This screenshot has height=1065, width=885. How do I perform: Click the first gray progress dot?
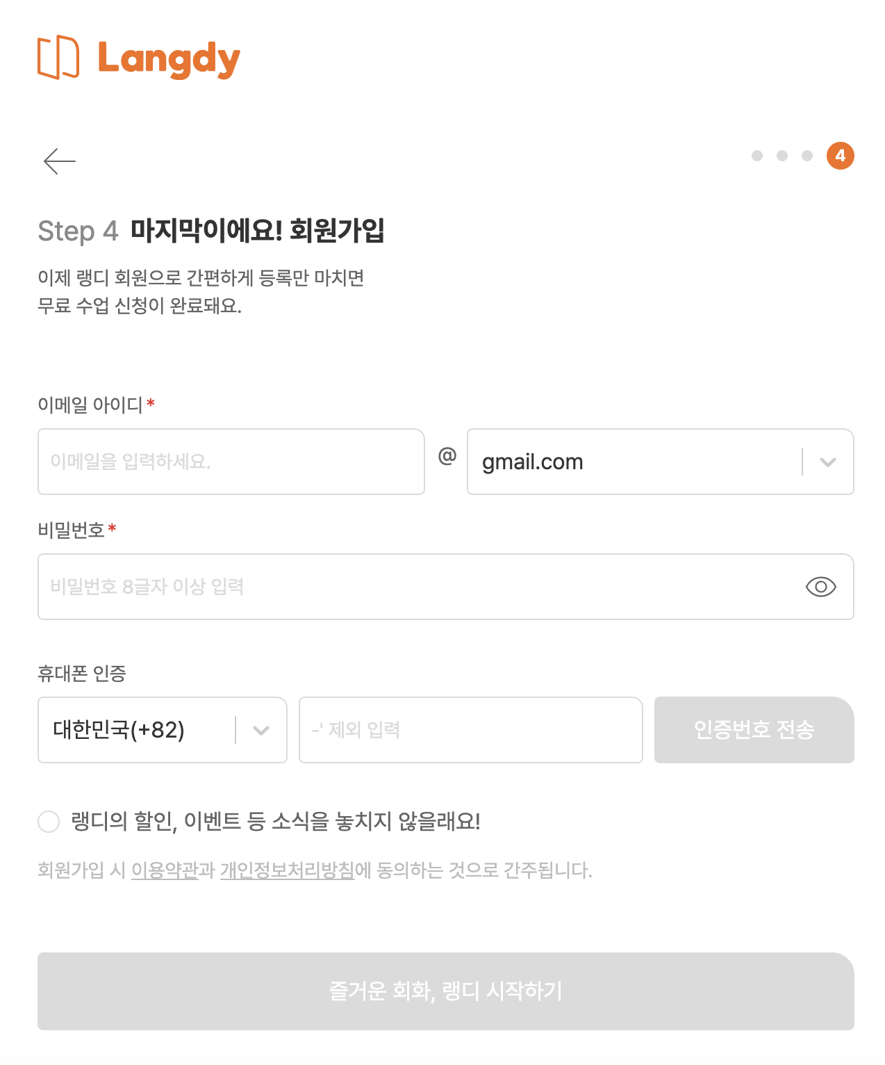tap(755, 156)
